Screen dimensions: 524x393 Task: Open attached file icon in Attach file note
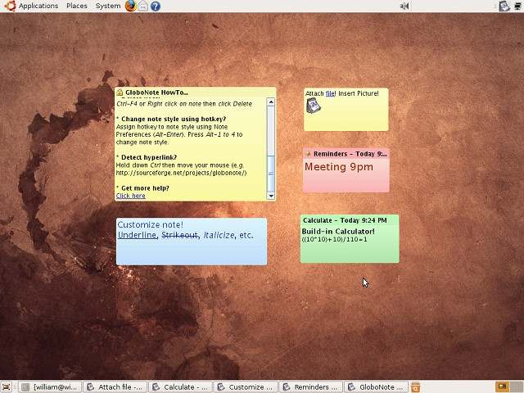pyautogui.click(x=314, y=106)
